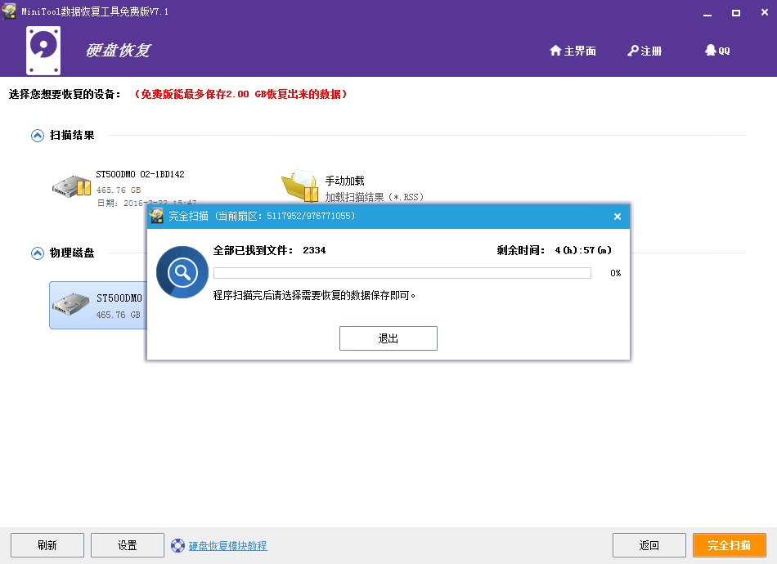
Task: Start 完全扫描 full scan button
Action: tap(730, 545)
